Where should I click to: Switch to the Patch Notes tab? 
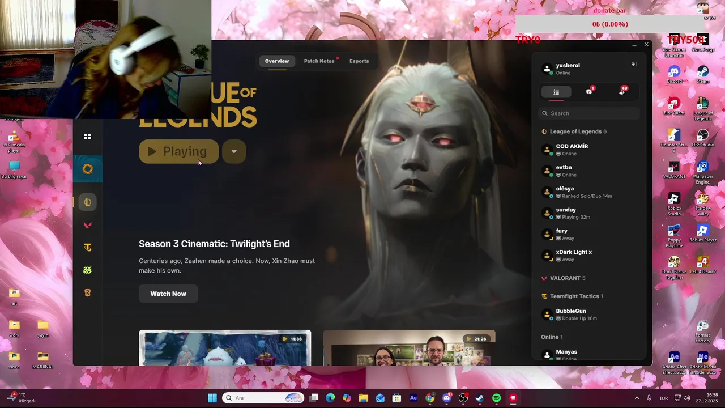[319, 61]
